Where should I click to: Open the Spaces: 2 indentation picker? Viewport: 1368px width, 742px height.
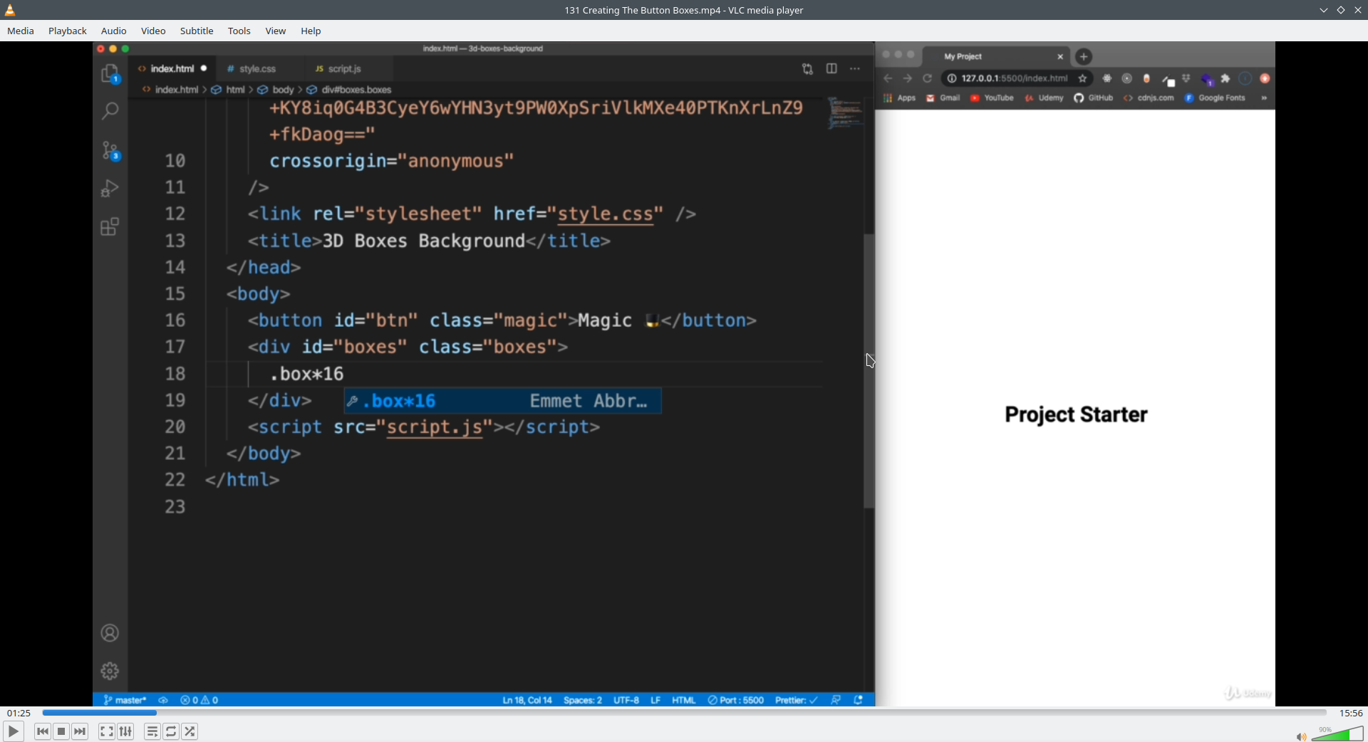click(x=583, y=700)
